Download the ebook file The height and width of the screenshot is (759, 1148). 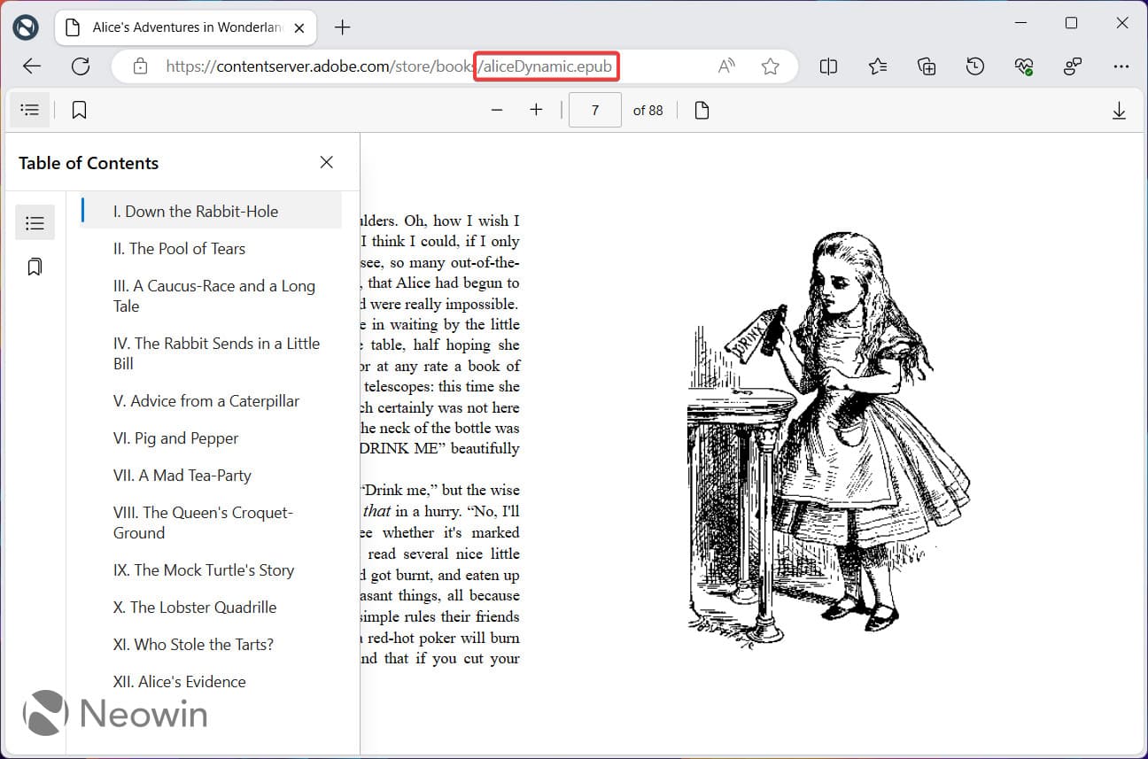1119,109
